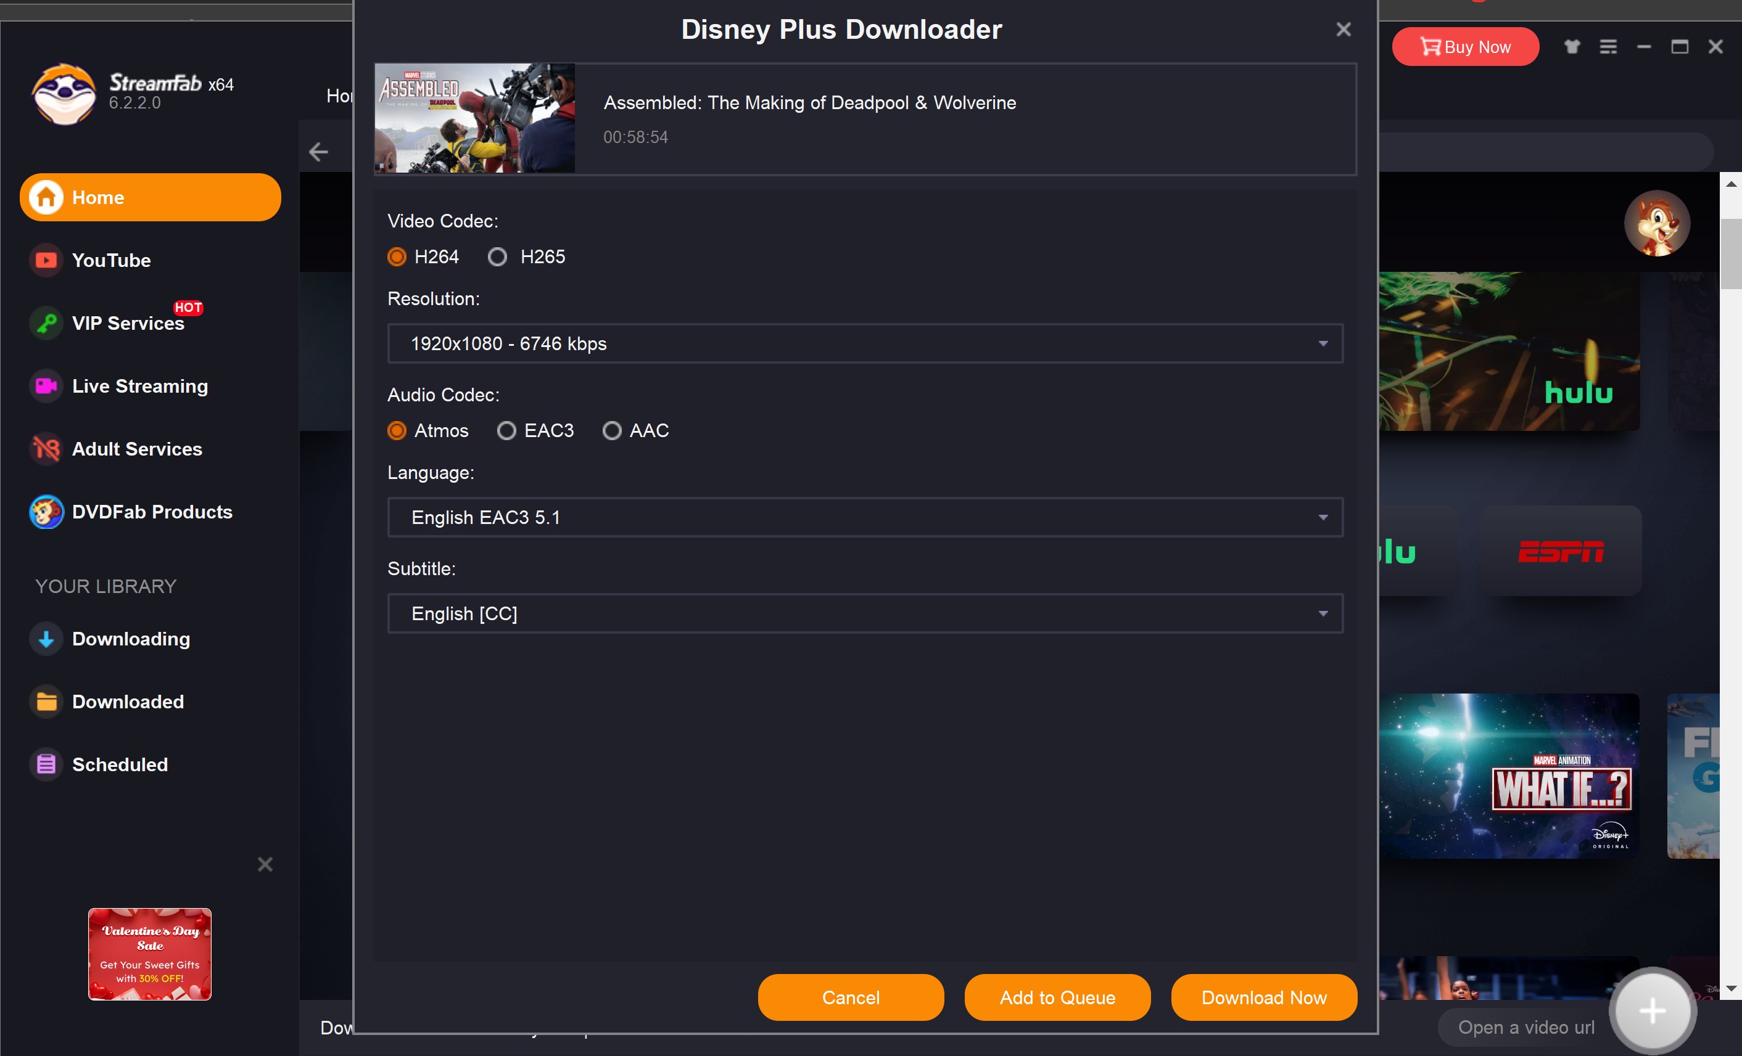The width and height of the screenshot is (1742, 1056).
Task: Open the Language dropdown
Action: [x=865, y=517]
